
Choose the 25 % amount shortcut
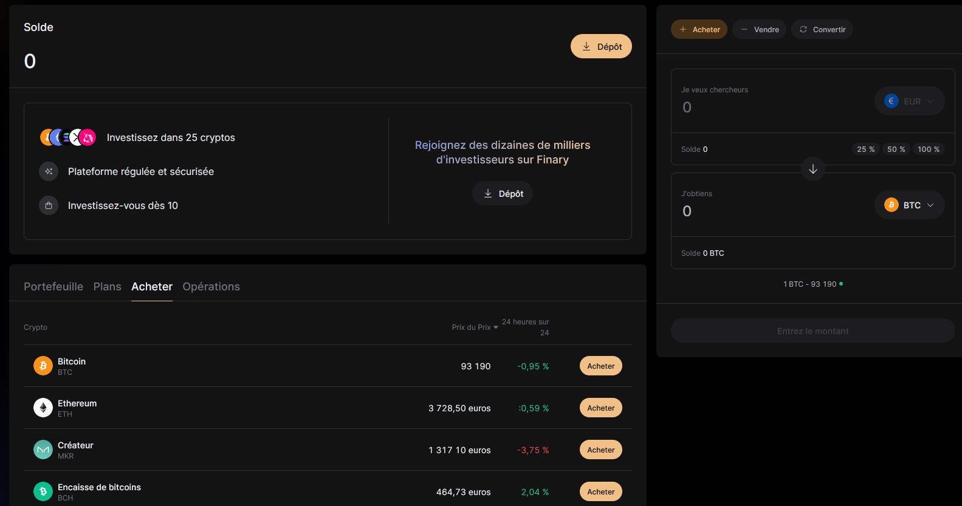(866, 149)
